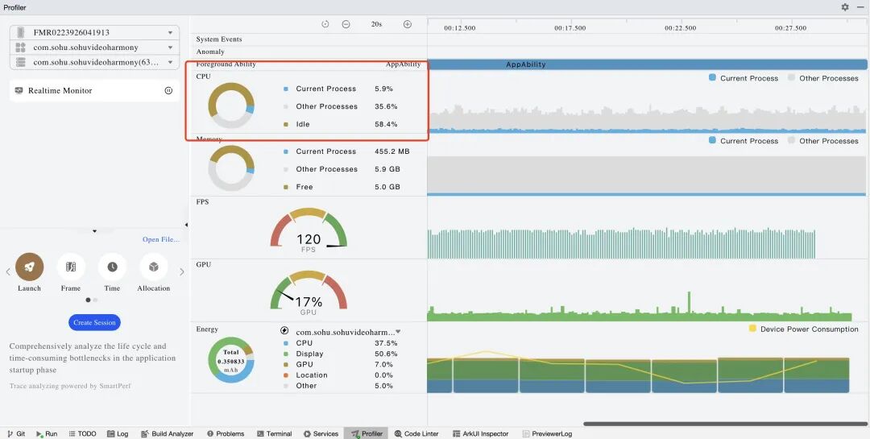Viewport: 870px width, 439px height.
Task: Open the Build Analyzer tab
Action: [168, 434]
